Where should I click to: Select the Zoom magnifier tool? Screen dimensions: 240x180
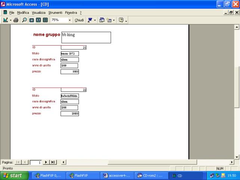point(24,20)
